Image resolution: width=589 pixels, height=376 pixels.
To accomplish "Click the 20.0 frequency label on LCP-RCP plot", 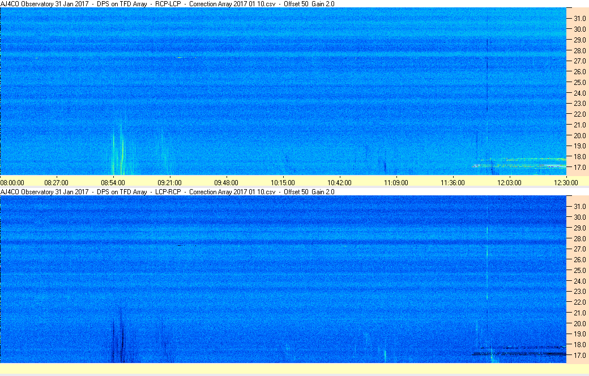I will point(579,323).
